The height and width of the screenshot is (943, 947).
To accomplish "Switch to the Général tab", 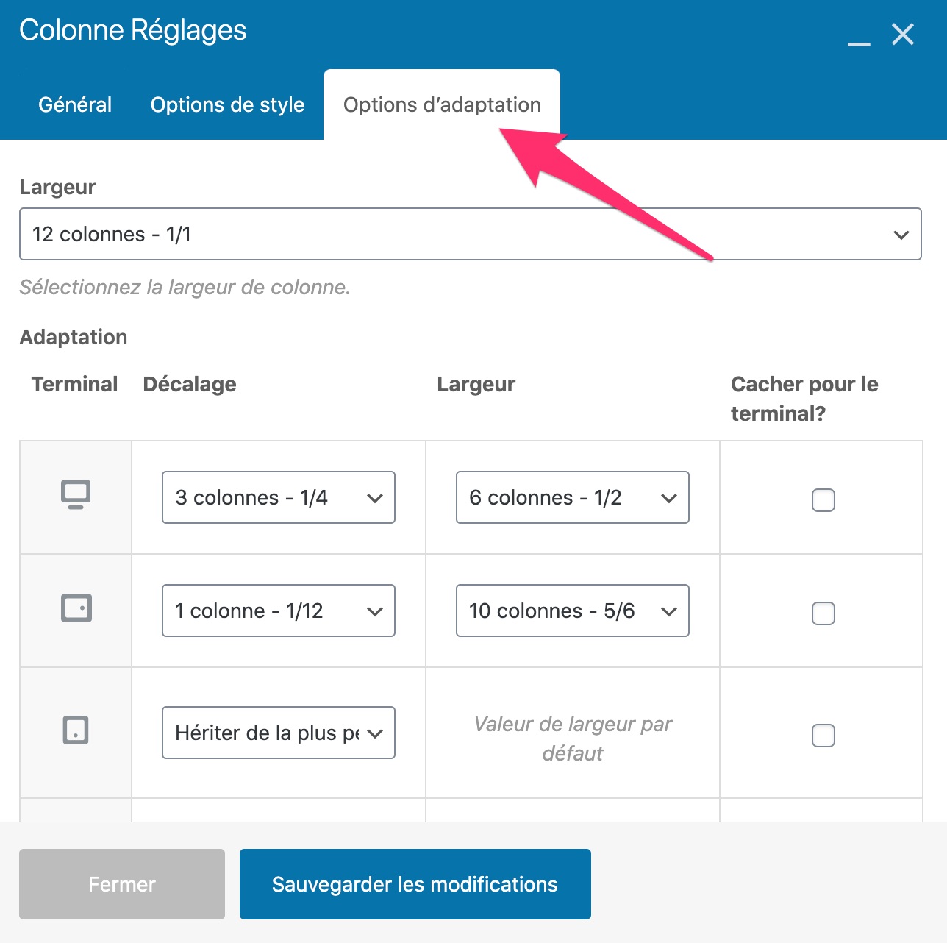I will [x=75, y=104].
